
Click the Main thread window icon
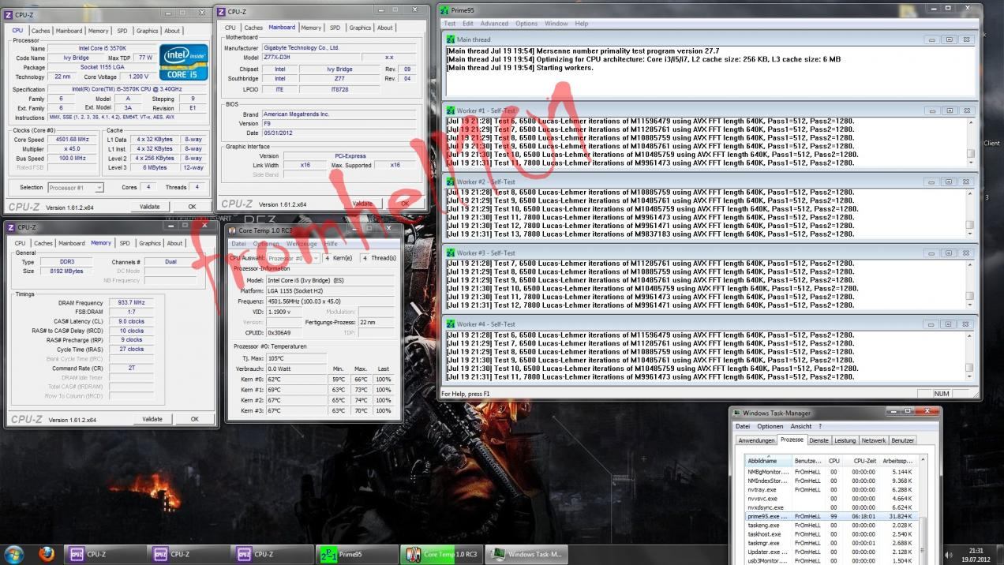tap(451, 39)
